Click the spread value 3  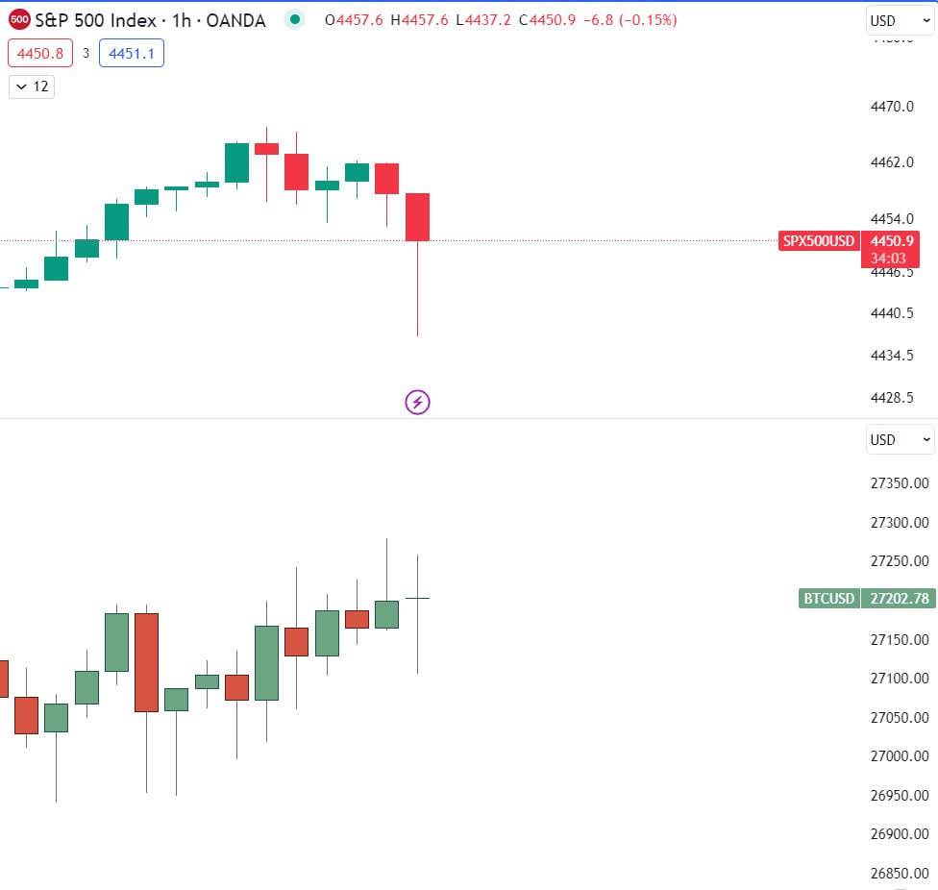point(86,53)
